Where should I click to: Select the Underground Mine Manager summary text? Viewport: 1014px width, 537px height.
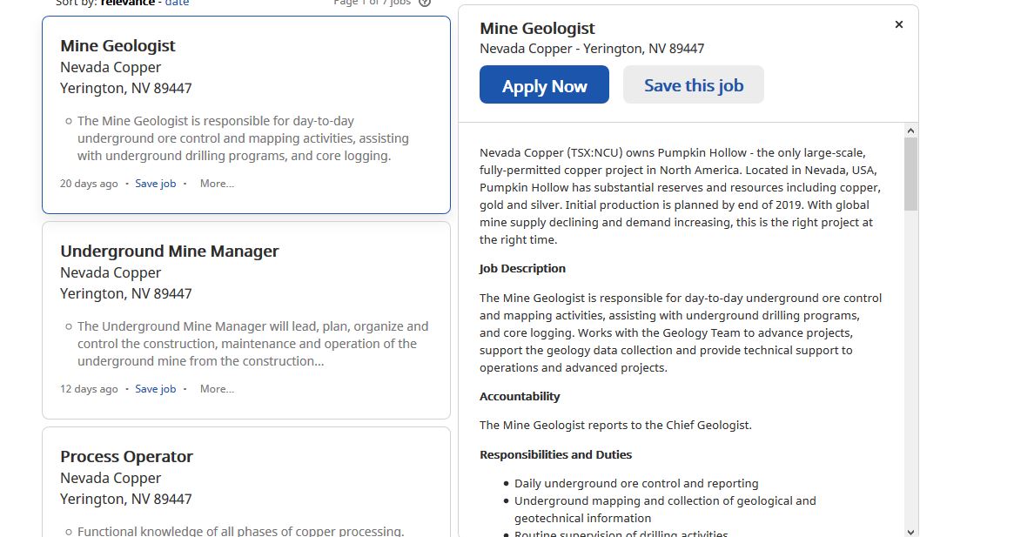click(253, 344)
